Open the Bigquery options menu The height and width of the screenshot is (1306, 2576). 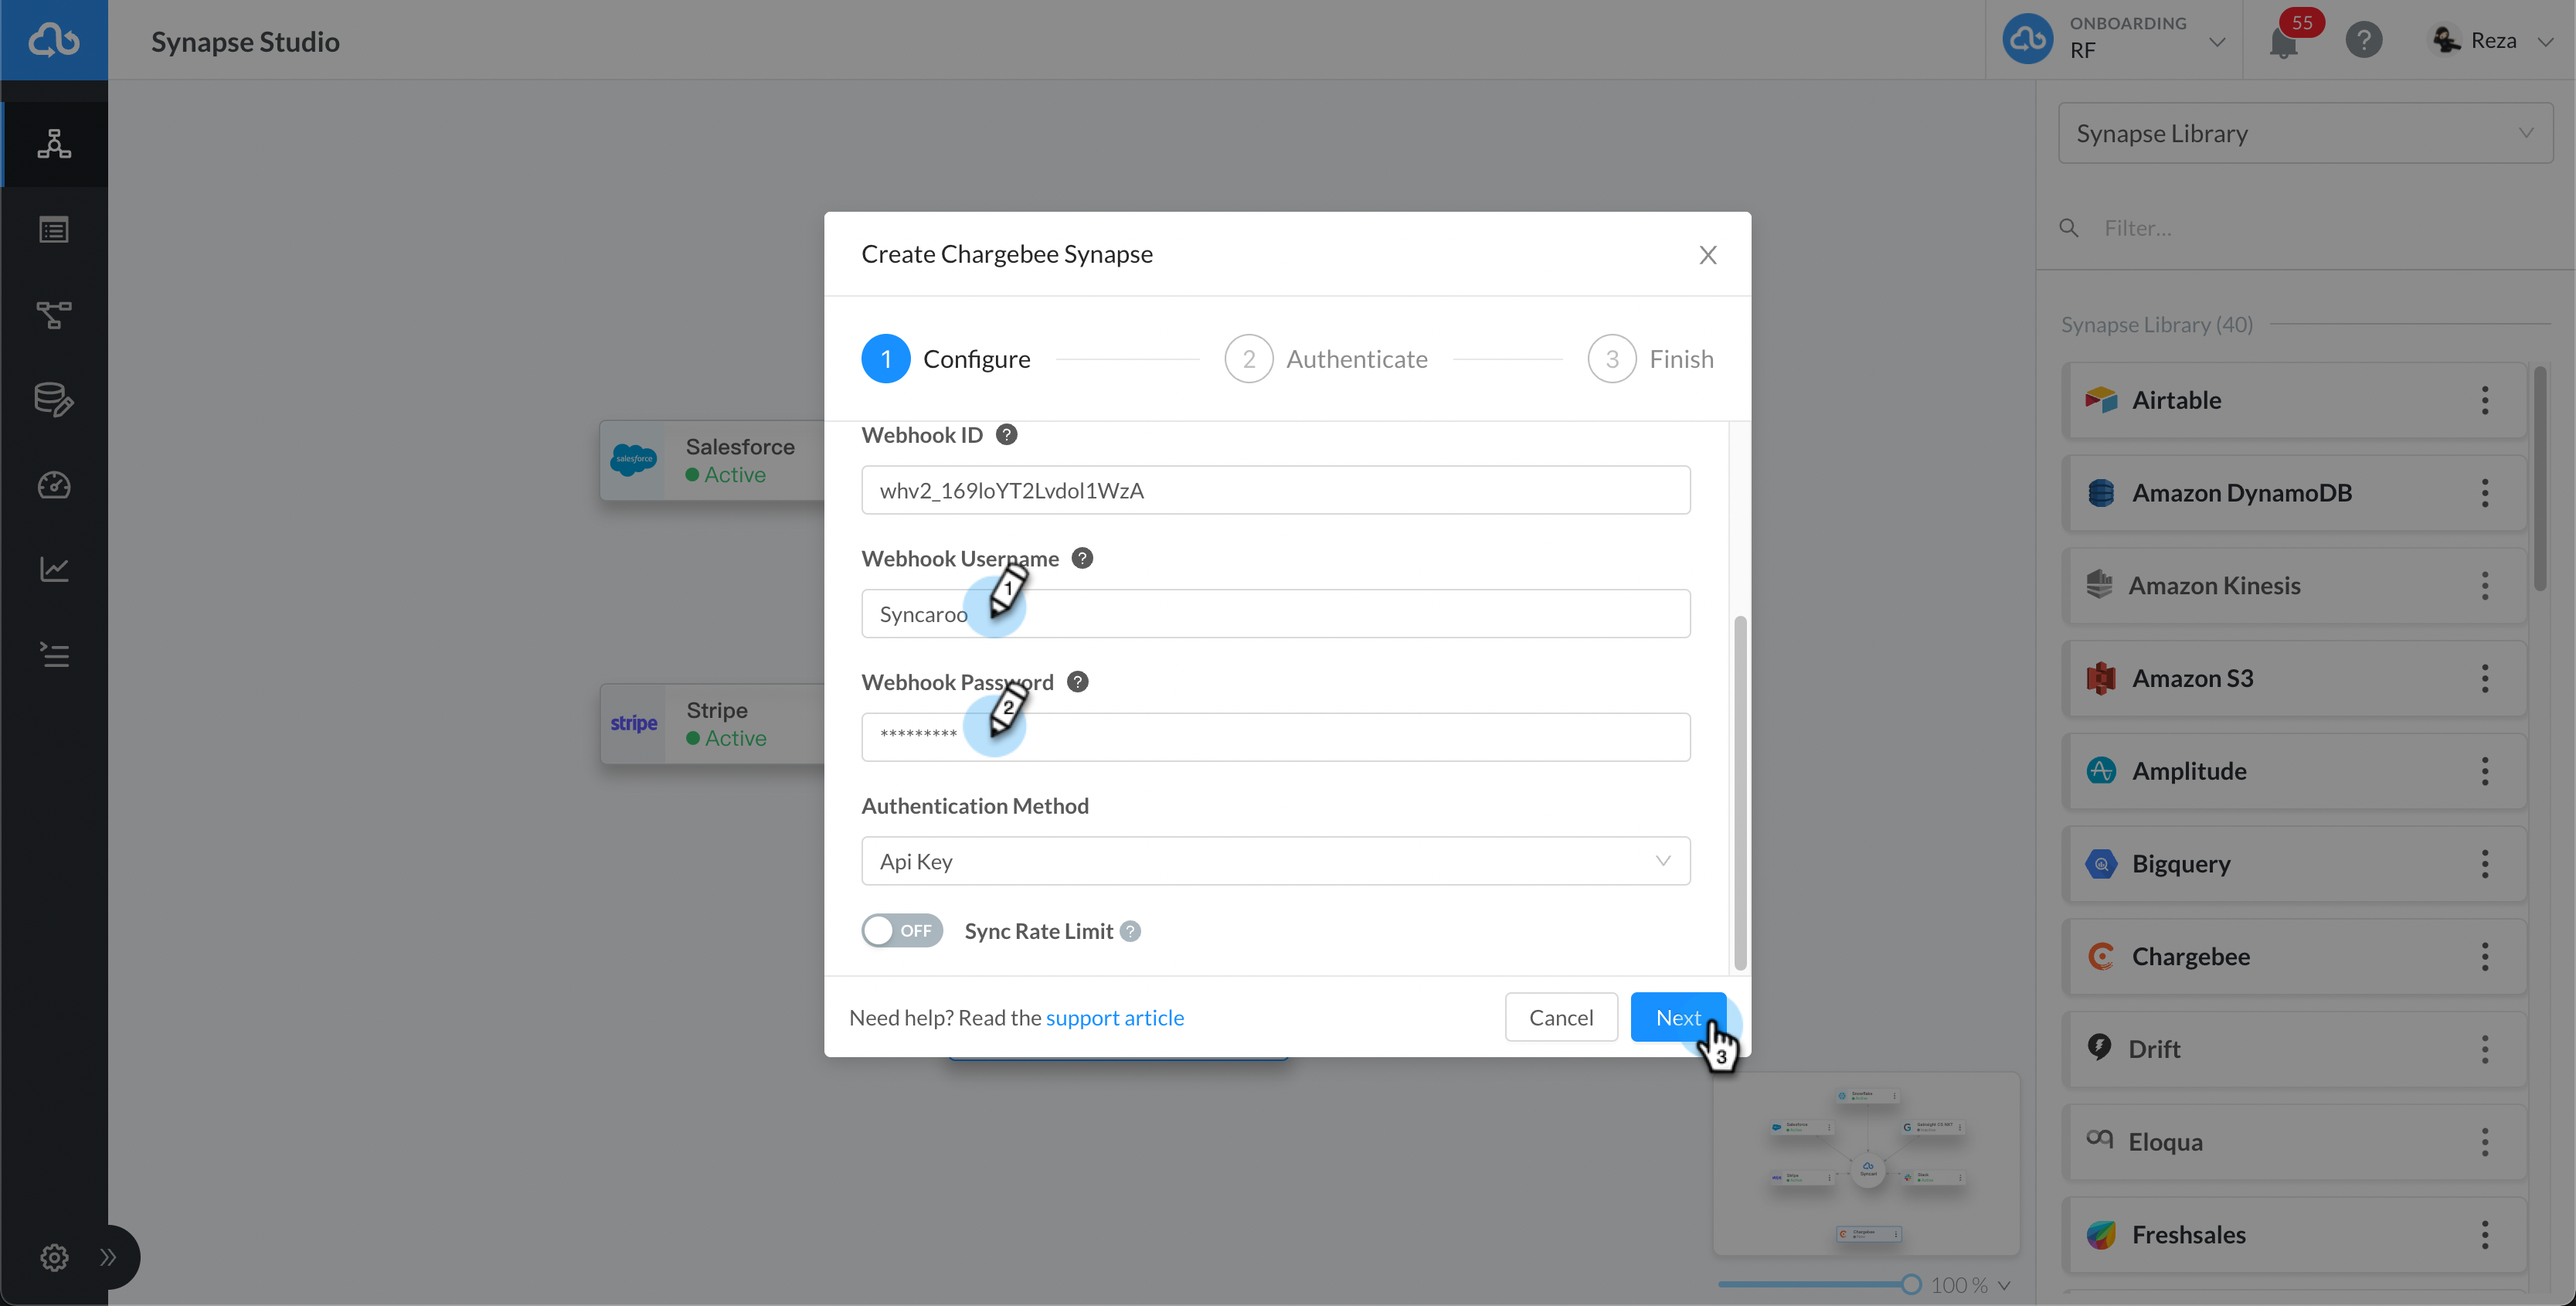2485,864
